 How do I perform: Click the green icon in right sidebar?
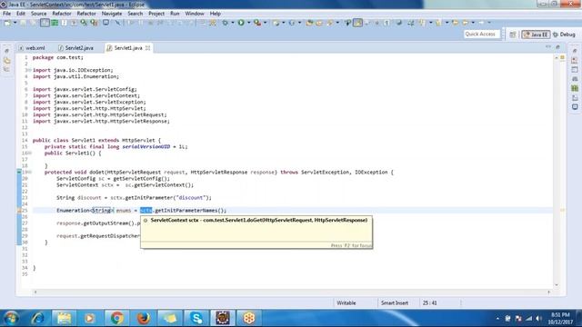point(575,88)
